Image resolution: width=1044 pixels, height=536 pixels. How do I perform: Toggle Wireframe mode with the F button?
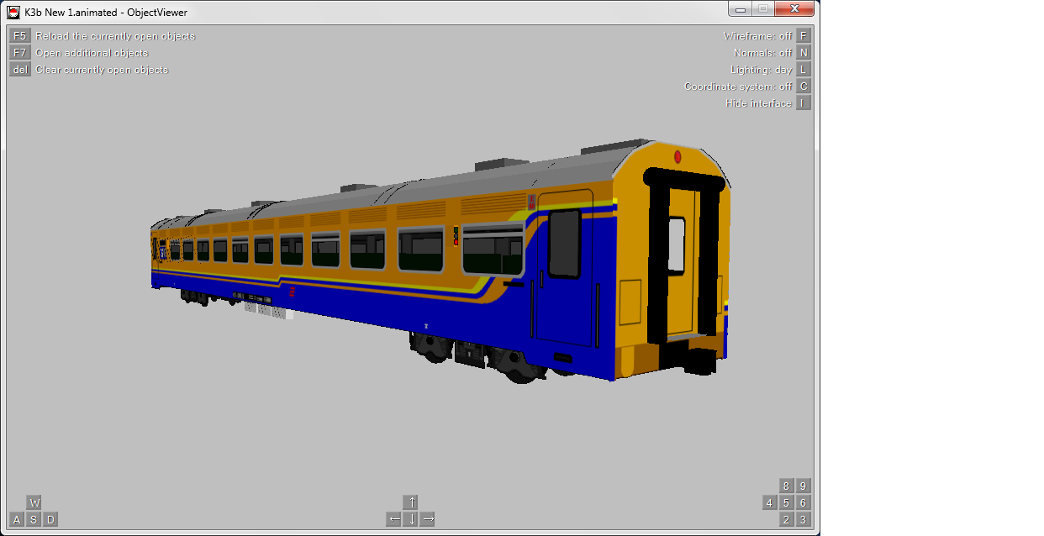(x=802, y=36)
